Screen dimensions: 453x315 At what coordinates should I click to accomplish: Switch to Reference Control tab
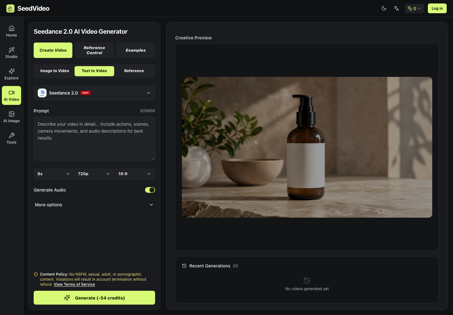tap(94, 50)
